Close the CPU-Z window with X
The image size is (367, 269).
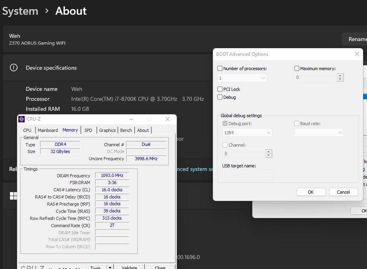(x=168, y=119)
